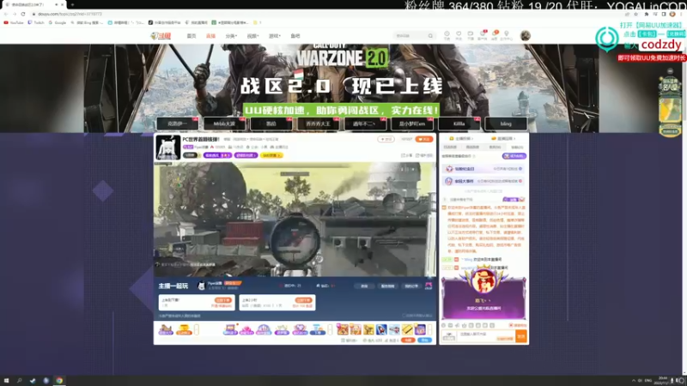Viewport: 687px width, 386px height.
Task: Select the golden ticket gift icon
Action: pos(407,329)
